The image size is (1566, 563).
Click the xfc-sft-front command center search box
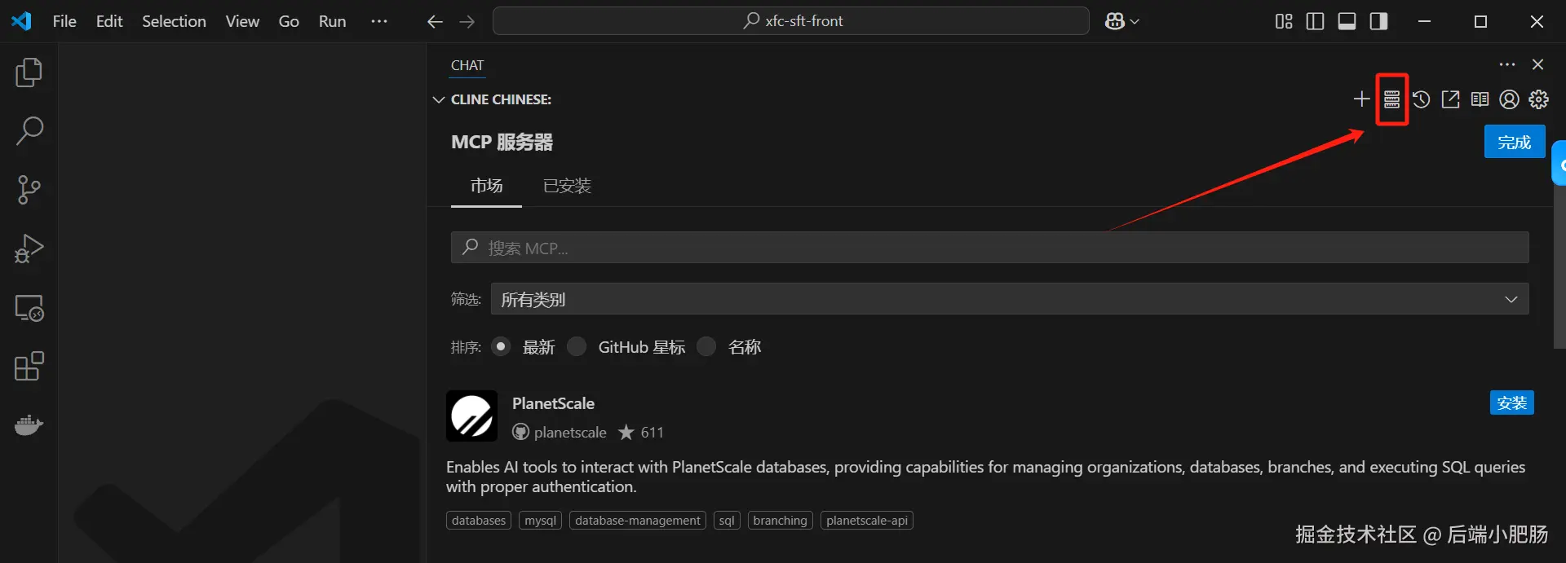tap(791, 21)
